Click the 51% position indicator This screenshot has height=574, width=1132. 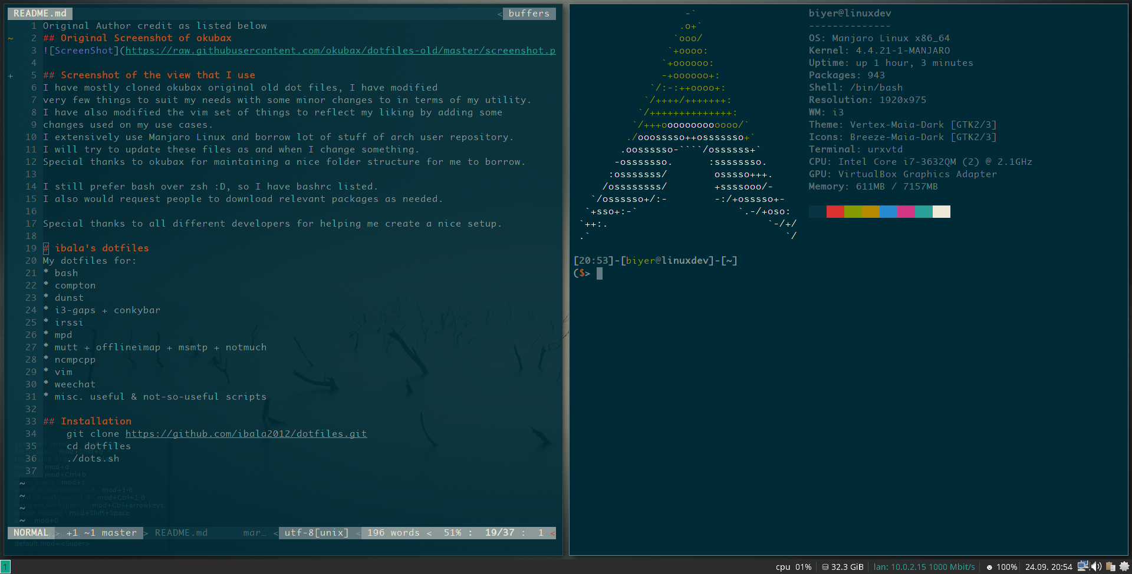click(x=452, y=533)
